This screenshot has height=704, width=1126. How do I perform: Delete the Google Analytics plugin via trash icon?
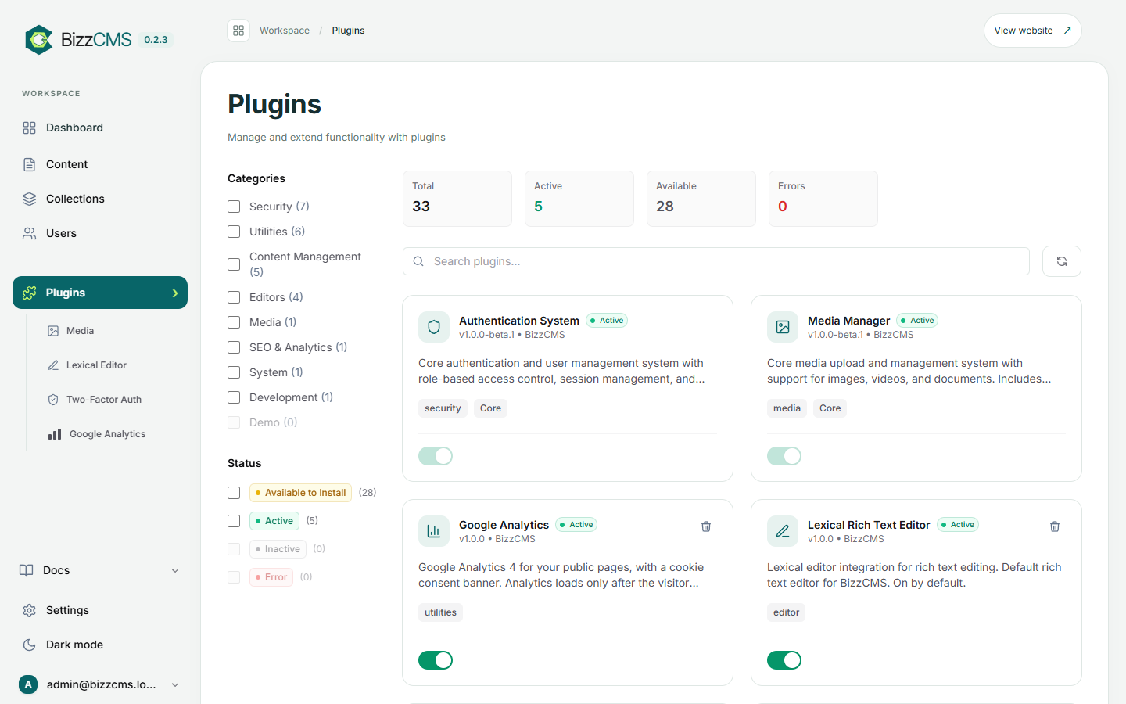(x=706, y=526)
